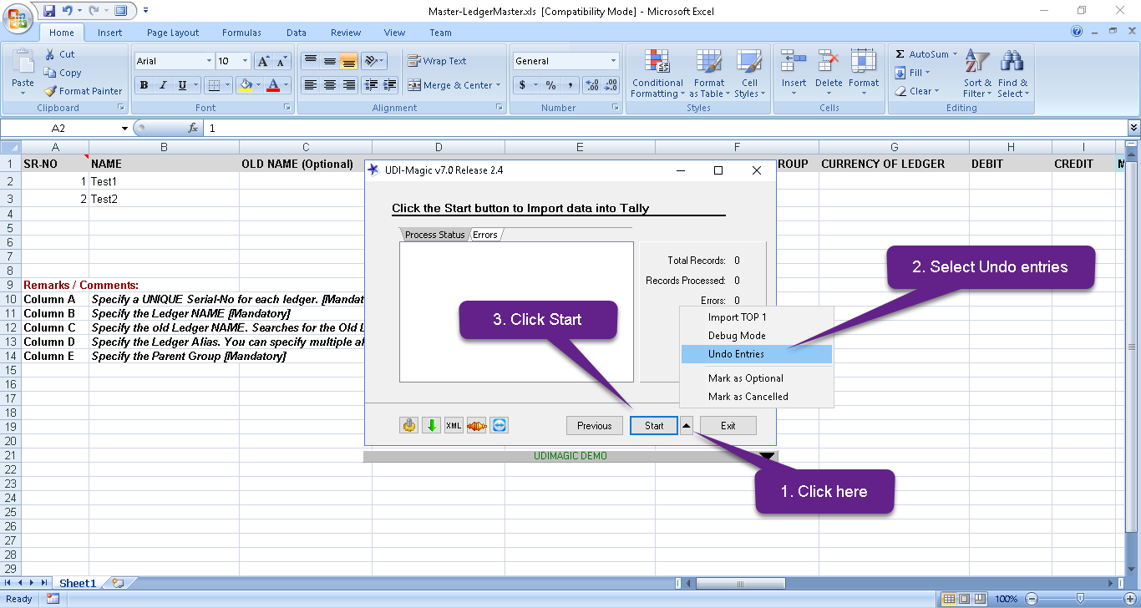This screenshot has height=608, width=1141.
Task: Click the Cut scissors icon
Action: [x=49, y=54]
